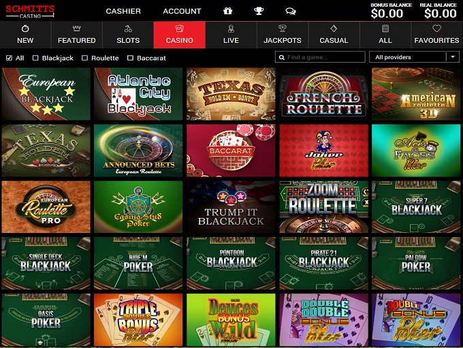Viewport: 463px width, 348px height.
Task: Open the chat bubbles support icon
Action: point(291,11)
